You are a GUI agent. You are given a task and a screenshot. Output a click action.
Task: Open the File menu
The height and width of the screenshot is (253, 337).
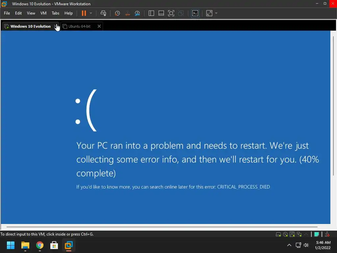[x=7, y=13]
